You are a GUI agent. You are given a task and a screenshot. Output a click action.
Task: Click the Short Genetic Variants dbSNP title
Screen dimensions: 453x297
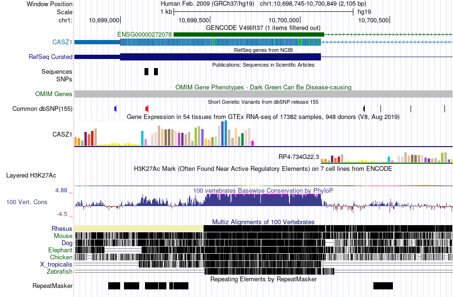[x=263, y=102]
